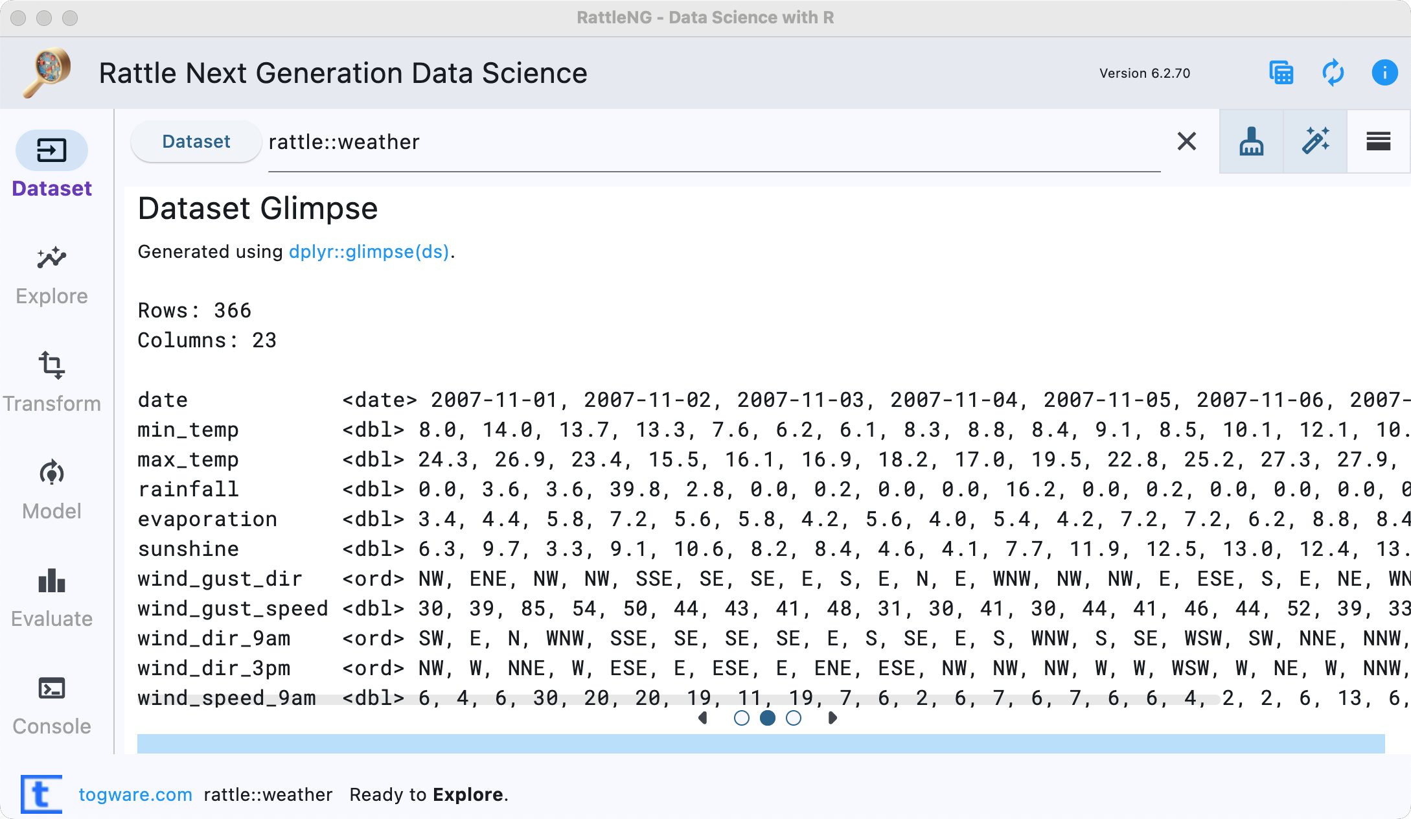Visit the togware.com link in status bar

[x=135, y=794]
